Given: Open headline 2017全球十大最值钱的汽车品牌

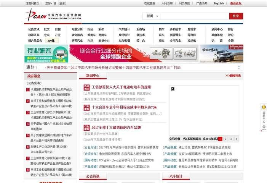Looking at the screenshot, I should pyautogui.click(x=116, y=127).
